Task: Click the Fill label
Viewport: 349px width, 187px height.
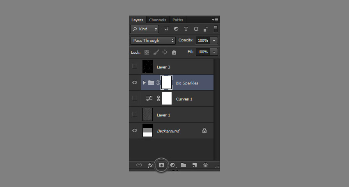Action: tap(191, 52)
